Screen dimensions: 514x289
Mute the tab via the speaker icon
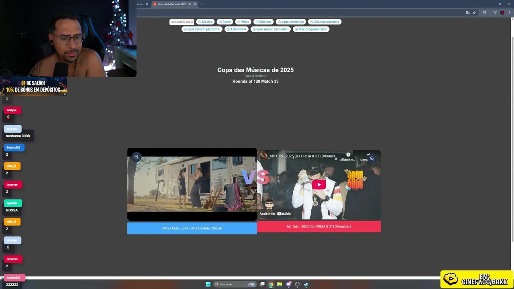pyautogui.click(x=190, y=4)
